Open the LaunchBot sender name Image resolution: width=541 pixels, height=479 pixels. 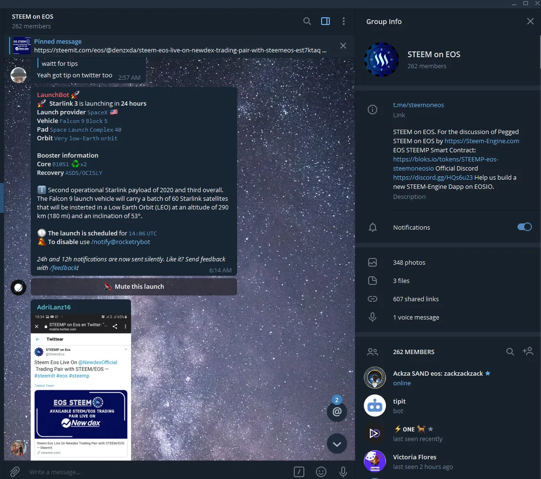[53, 95]
